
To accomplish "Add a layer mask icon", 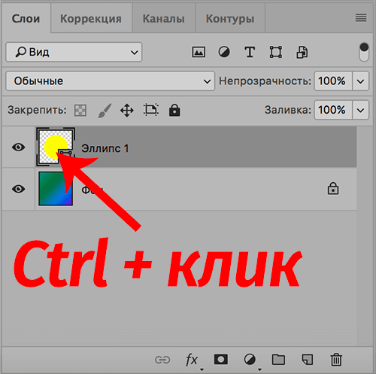I will (221, 360).
